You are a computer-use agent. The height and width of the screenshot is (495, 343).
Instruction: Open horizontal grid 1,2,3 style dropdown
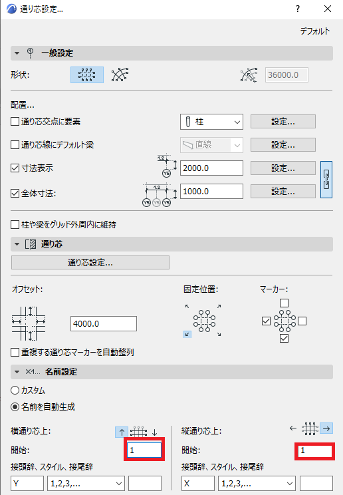coord(86,484)
